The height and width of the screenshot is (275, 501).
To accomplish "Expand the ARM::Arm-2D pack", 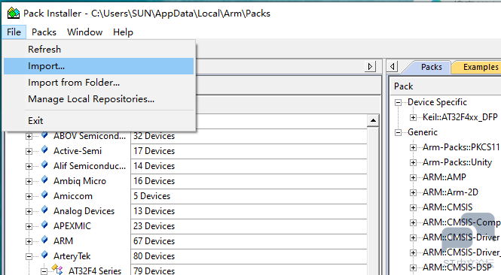I will coord(413,192).
